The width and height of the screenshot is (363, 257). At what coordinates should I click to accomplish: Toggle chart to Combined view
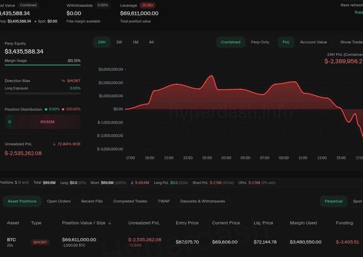[x=231, y=42]
